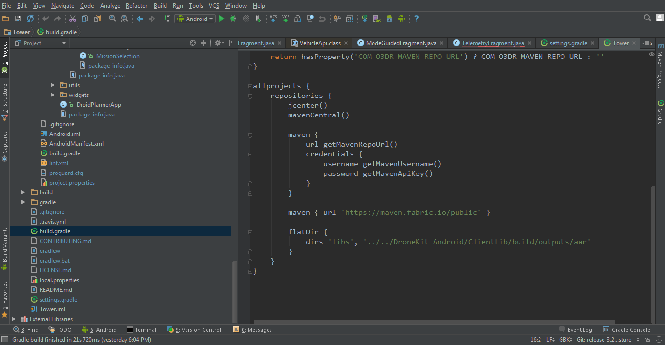665x345 pixels.
Task: Open the Android run configuration dropdown
Action: (x=195, y=18)
